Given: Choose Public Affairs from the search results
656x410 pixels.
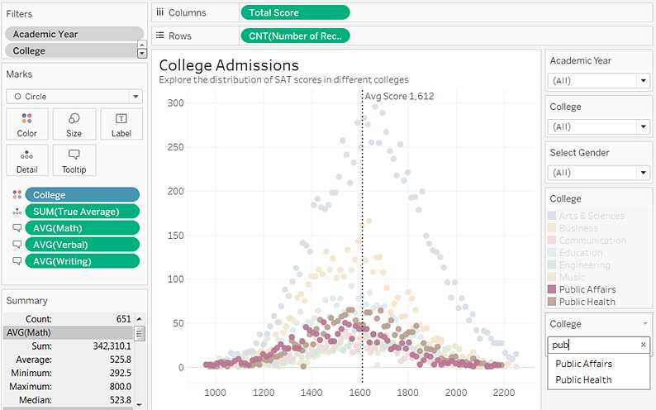Looking at the screenshot, I should point(583,364).
